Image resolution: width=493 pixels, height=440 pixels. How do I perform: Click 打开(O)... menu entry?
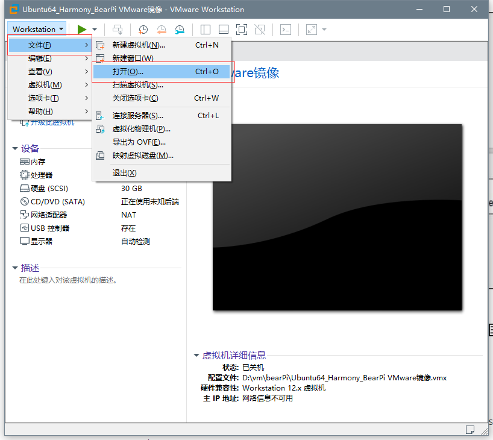pyautogui.click(x=162, y=72)
